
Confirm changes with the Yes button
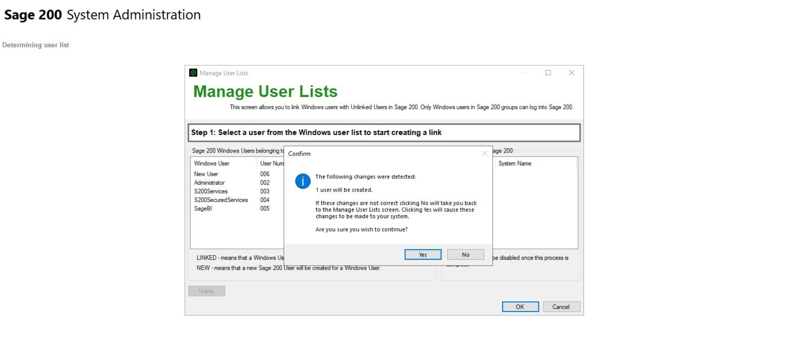pos(423,254)
